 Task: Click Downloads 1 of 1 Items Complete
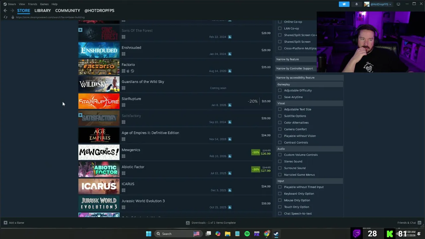[x=213, y=223]
